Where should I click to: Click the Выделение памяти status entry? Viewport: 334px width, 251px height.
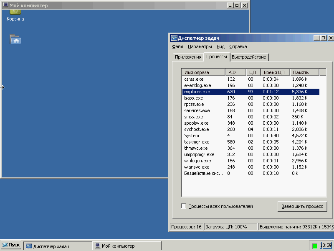(296, 227)
